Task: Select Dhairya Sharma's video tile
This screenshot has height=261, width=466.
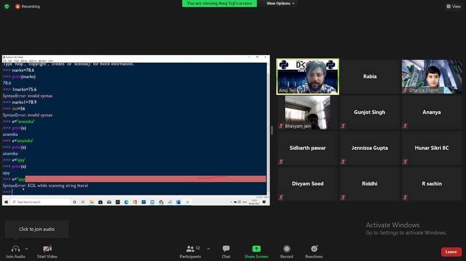Action: point(431,77)
